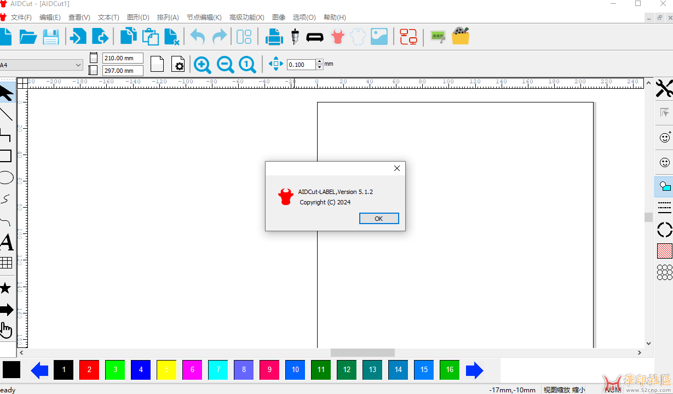Select yellow color swatch 5

(x=166, y=370)
